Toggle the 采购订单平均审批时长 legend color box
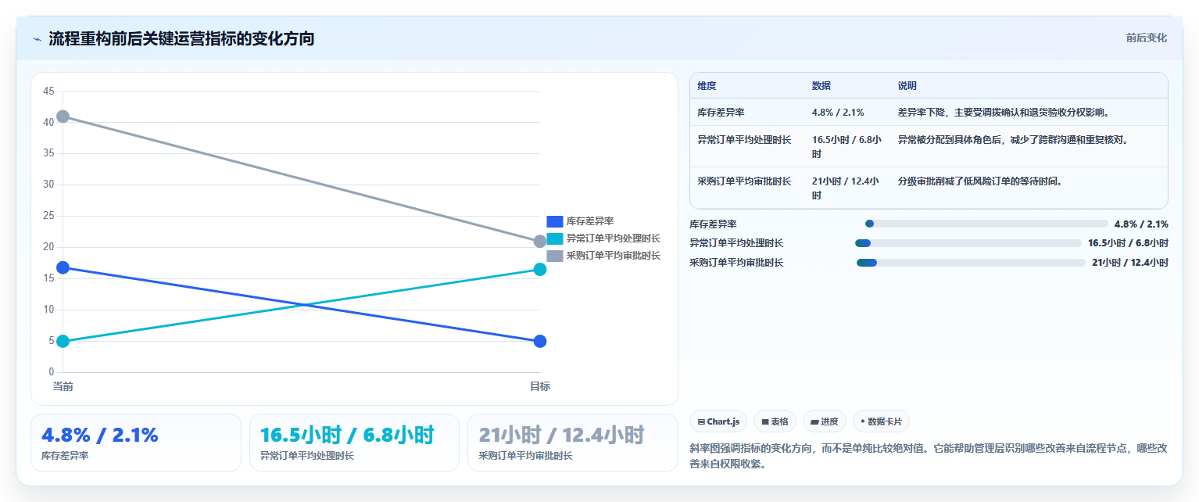This screenshot has width=1199, height=502. point(554,256)
